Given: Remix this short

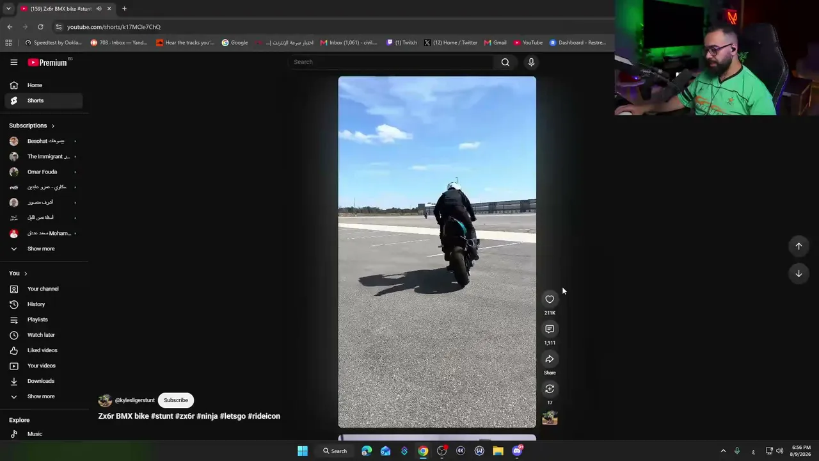Looking at the screenshot, I should point(550,389).
